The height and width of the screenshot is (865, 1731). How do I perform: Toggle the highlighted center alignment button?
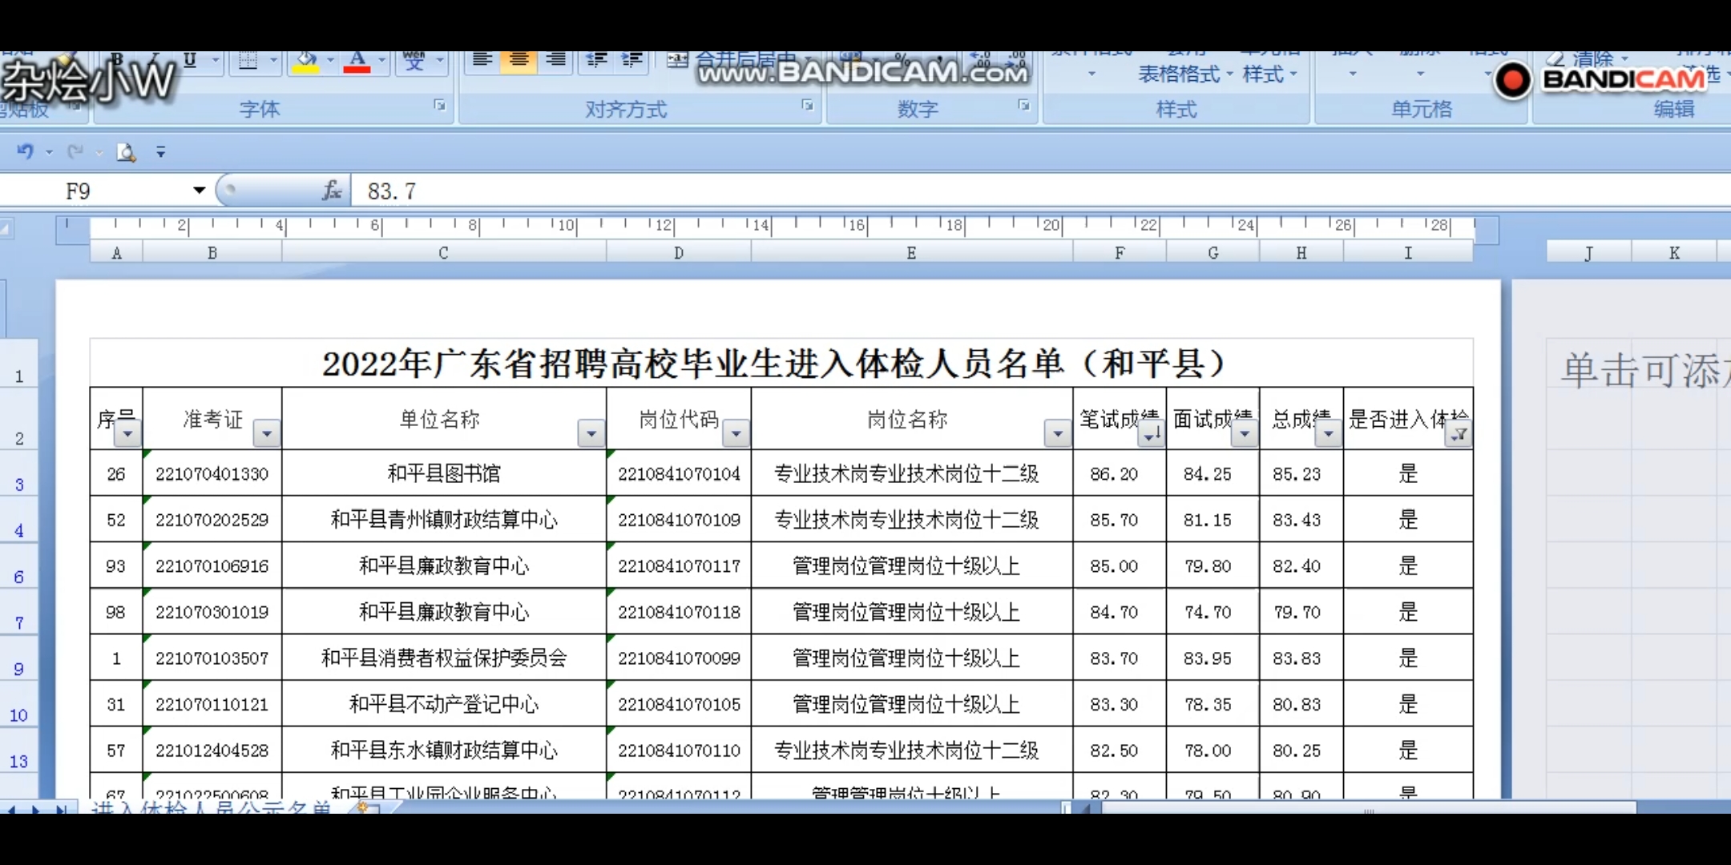[518, 61]
